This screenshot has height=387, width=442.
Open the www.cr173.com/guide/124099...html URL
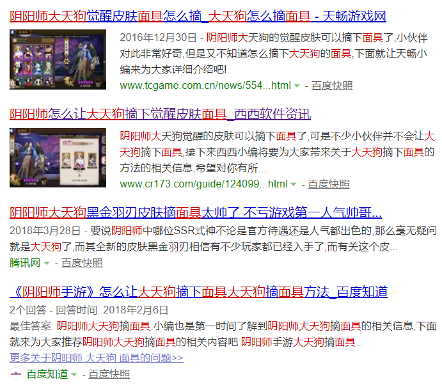pyautogui.click(x=203, y=184)
